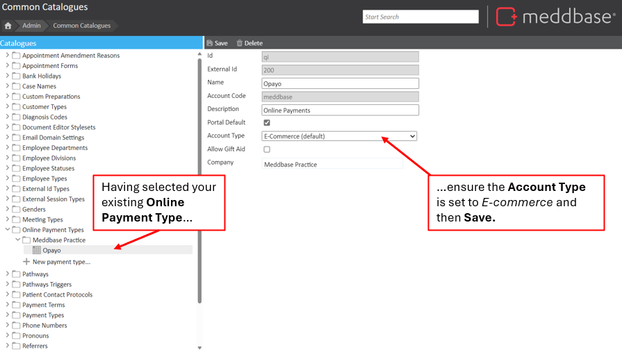Open the Account Type dropdown
622x350 pixels.
coord(339,136)
